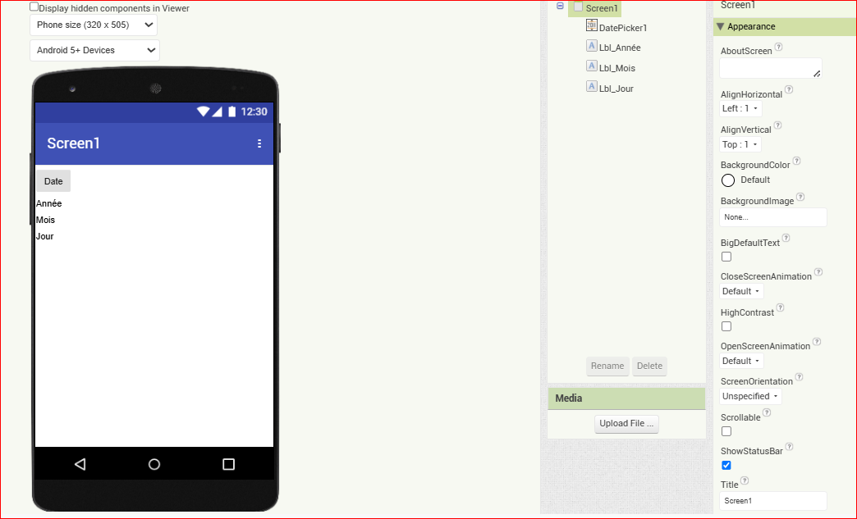
Task: Click the Upload File button
Action: [626, 424]
